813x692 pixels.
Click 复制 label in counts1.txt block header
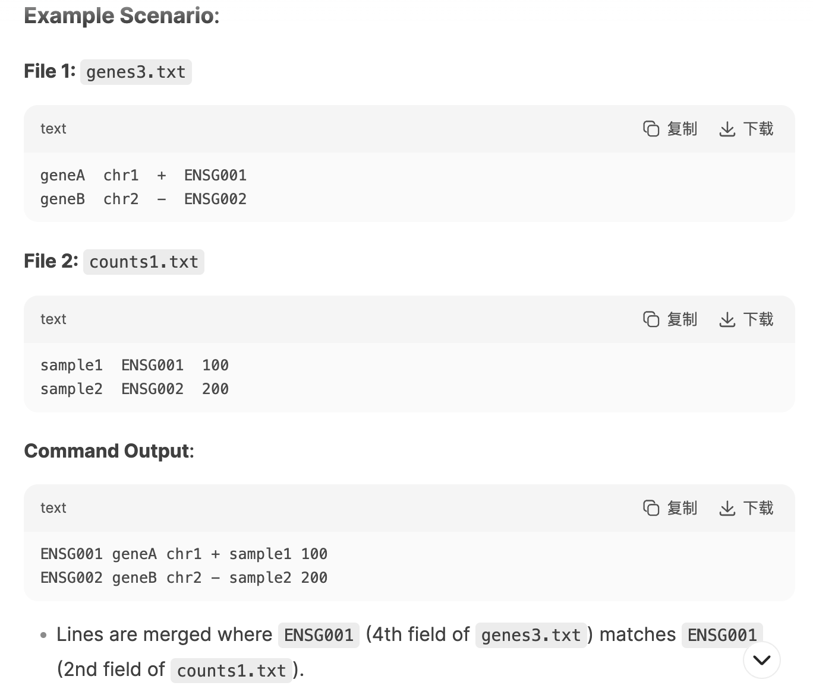[682, 319]
